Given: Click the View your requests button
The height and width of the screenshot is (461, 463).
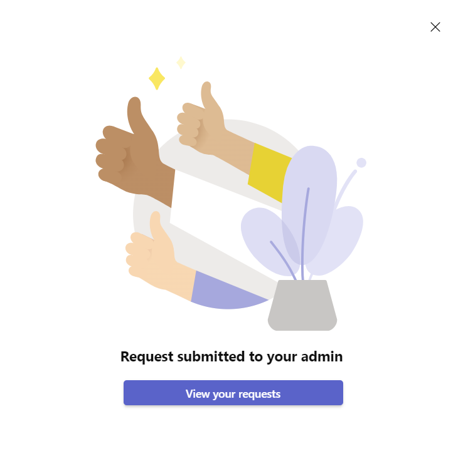Looking at the screenshot, I should [x=233, y=393].
